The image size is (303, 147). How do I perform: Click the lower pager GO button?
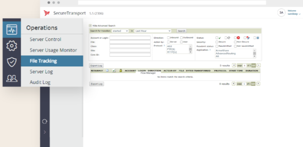pyautogui.click(x=253, y=84)
